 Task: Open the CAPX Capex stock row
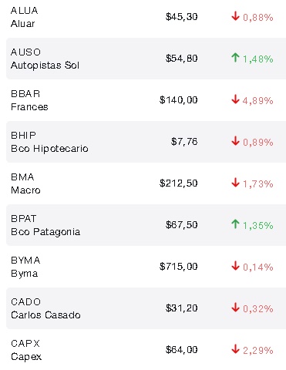click(146, 350)
